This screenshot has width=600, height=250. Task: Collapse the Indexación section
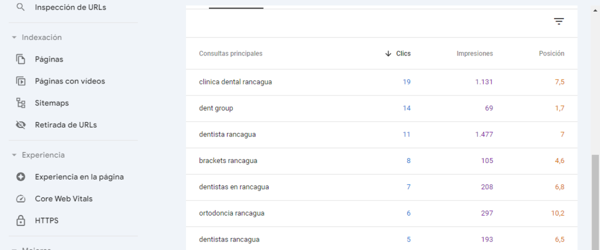pyautogui.click(x=14, y=37)
